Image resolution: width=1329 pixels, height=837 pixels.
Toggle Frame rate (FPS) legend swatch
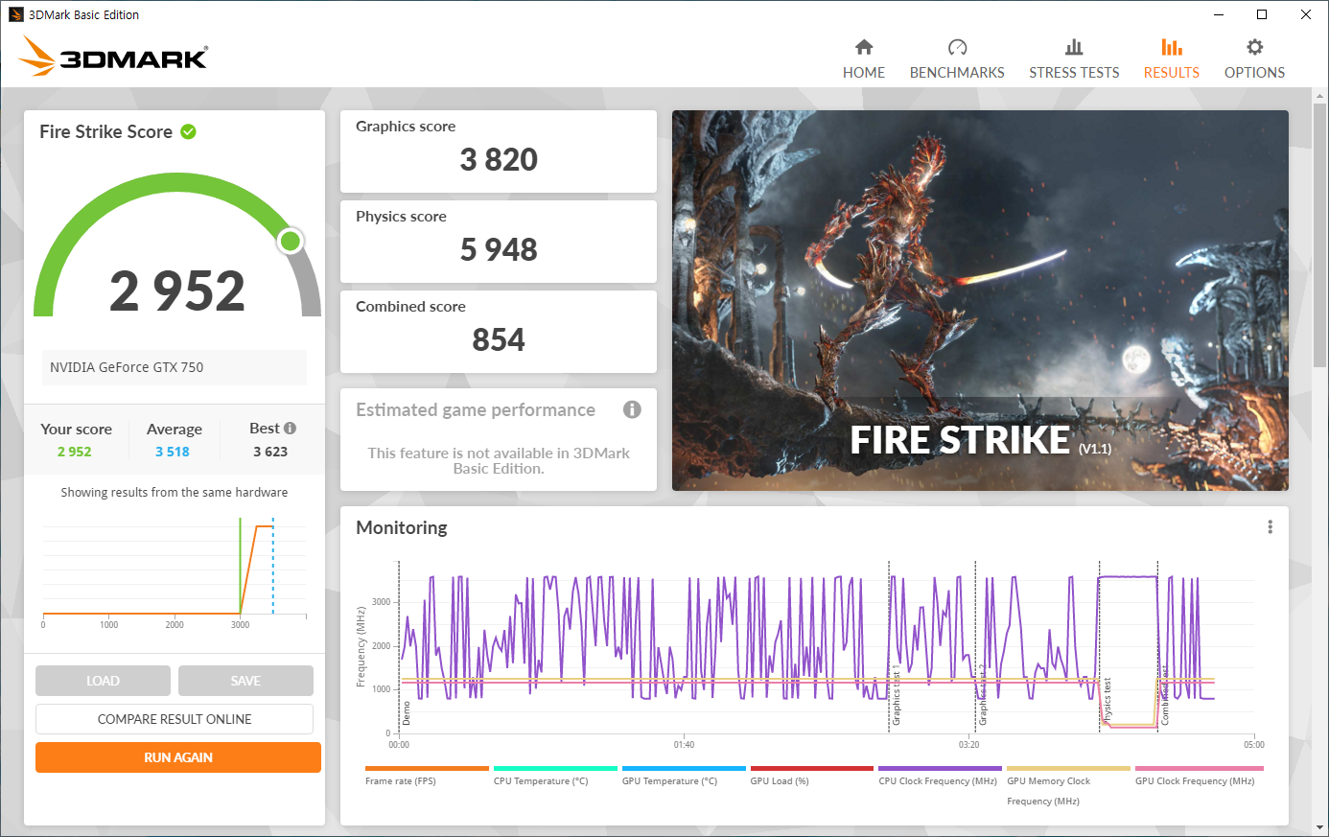(427, 768)
